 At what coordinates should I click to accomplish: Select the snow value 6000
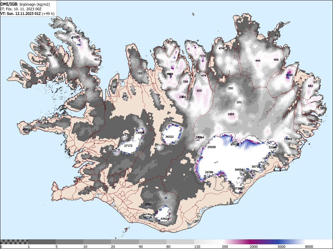[x=289, y=75]
